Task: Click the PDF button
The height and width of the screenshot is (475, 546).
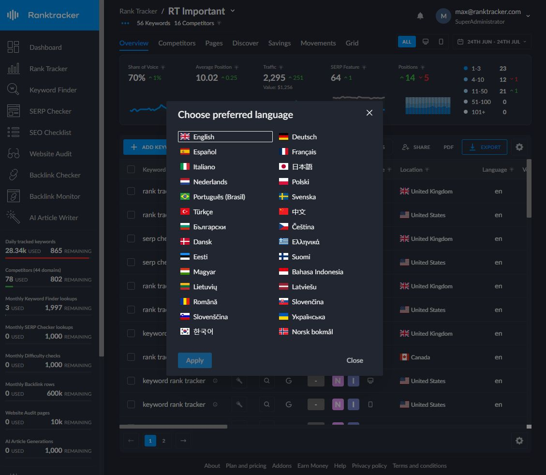Action: pos(448,147)
